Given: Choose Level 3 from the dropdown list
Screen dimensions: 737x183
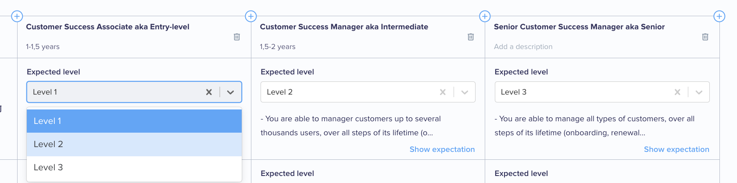Looking at the screenshot, I should [134, 167].
